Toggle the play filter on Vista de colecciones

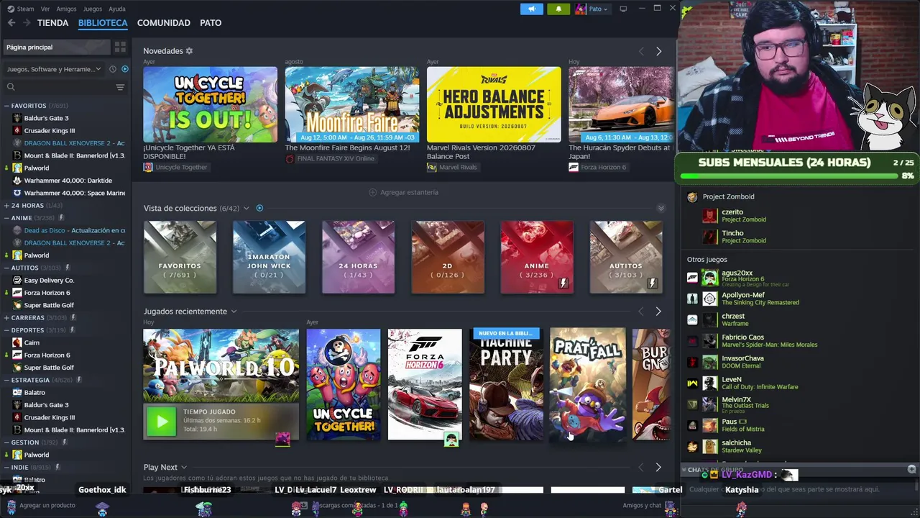(259, 208)
